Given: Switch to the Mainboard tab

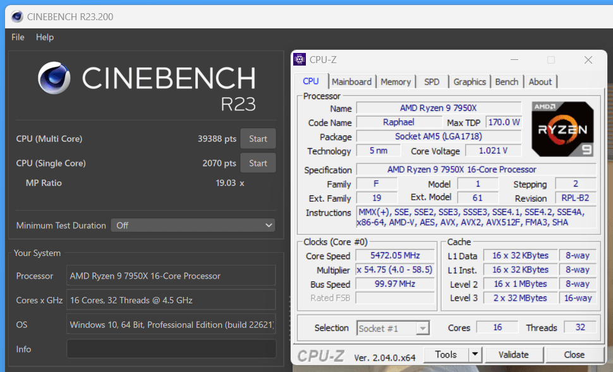Looking at the screenshot, I should point(351,81).
